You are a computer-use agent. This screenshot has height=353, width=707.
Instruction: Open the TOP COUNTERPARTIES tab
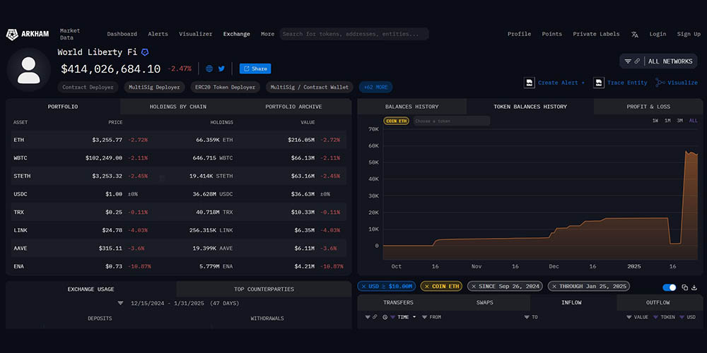pos(264,289)
